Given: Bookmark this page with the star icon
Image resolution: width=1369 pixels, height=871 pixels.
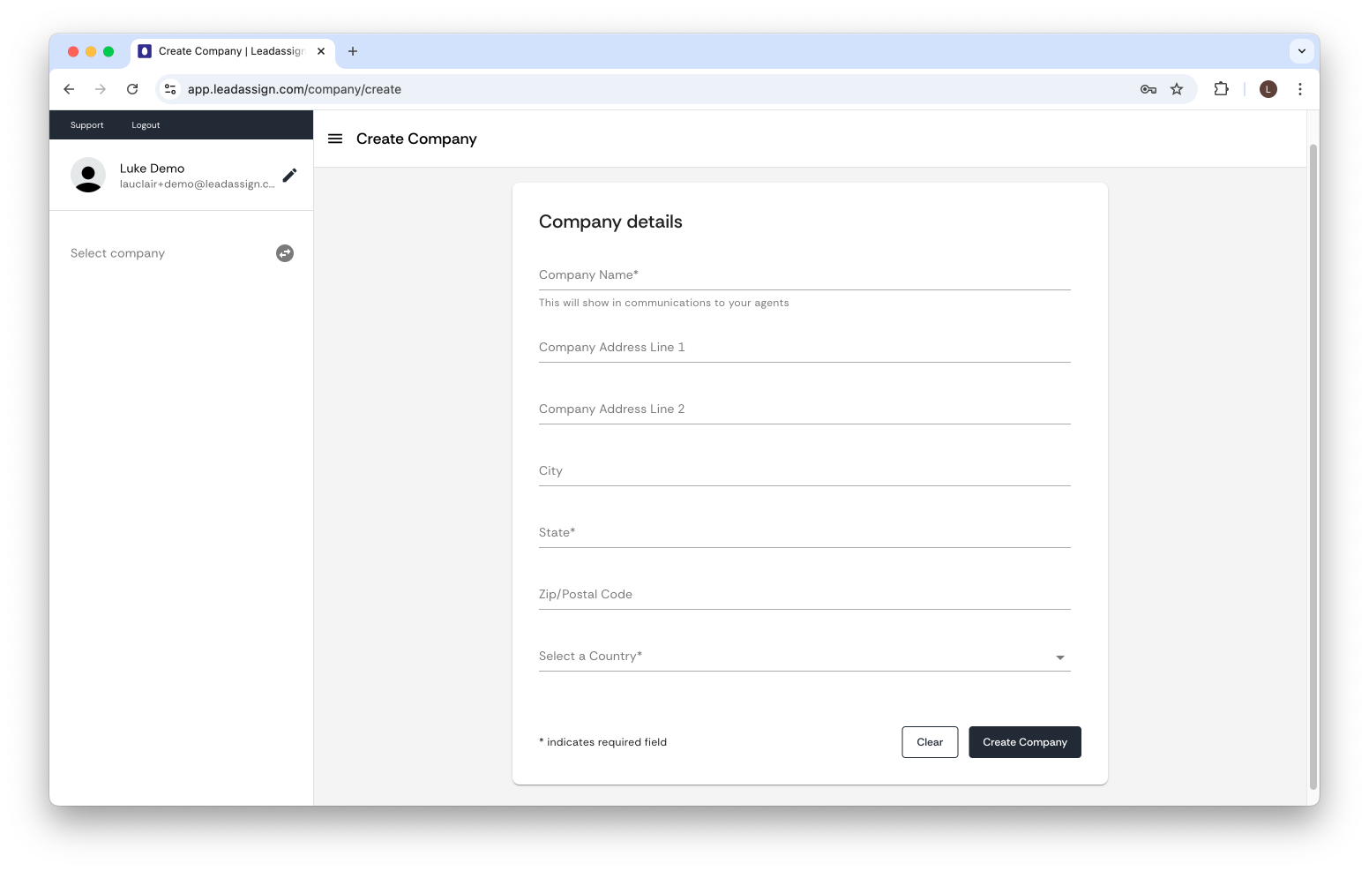Looking at the screenshot, I should pyautogui.click(x=1177, y=89).
